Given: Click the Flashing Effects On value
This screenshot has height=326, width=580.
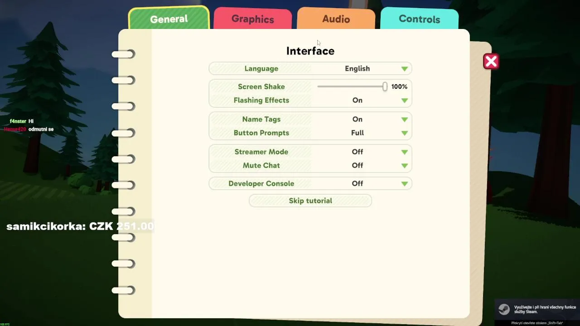Looking at the screenshot, I should tap(357, 100).
